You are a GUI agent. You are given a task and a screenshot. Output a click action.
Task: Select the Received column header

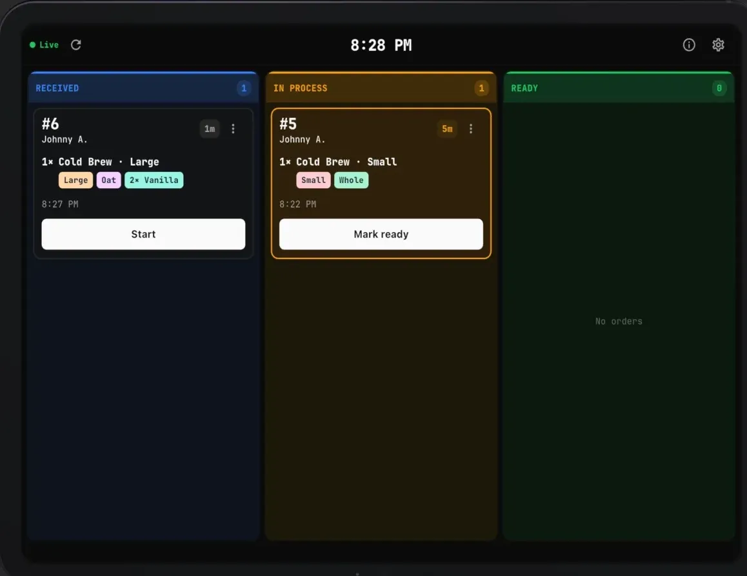point(143,88)
